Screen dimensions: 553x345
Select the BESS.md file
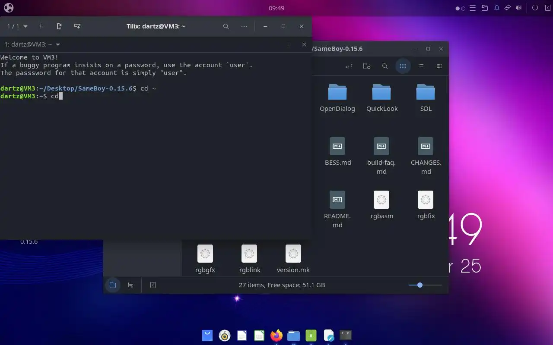[337, 152]
